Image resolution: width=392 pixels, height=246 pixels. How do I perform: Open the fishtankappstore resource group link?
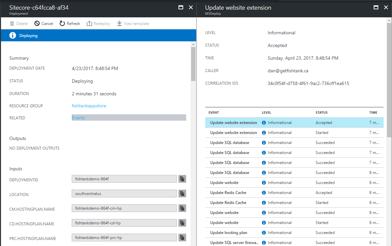click(89, 106)
